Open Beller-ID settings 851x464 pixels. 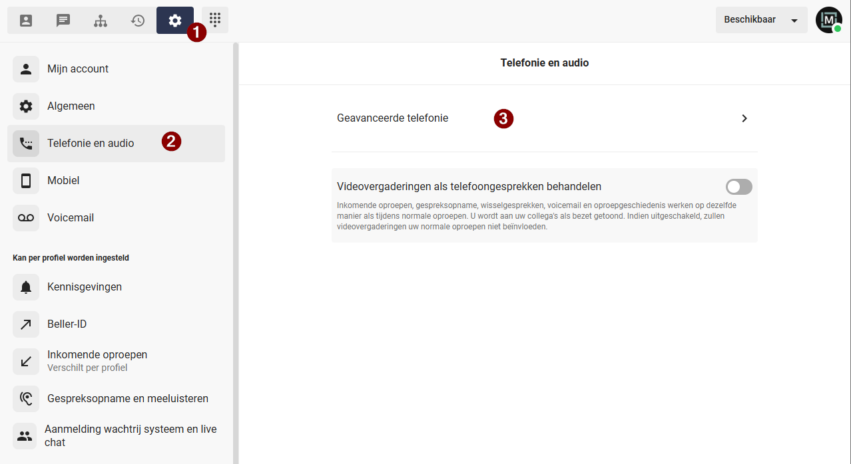click(x=67, y=324)
